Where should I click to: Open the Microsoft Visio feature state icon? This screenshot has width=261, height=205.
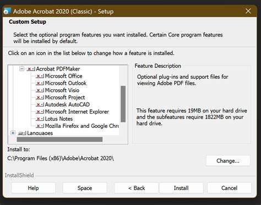(x=40, y=90)
